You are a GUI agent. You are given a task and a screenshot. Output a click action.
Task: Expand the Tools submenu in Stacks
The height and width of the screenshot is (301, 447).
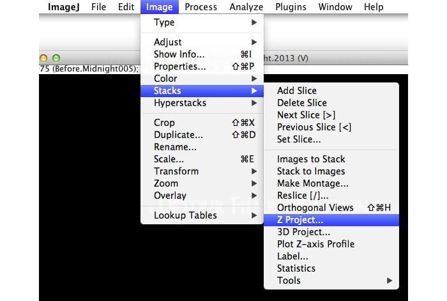pyautogui.click(x=331, y=281)
